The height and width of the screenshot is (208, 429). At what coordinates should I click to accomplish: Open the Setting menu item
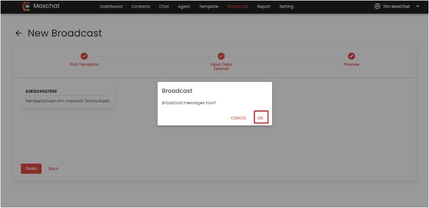286,6
